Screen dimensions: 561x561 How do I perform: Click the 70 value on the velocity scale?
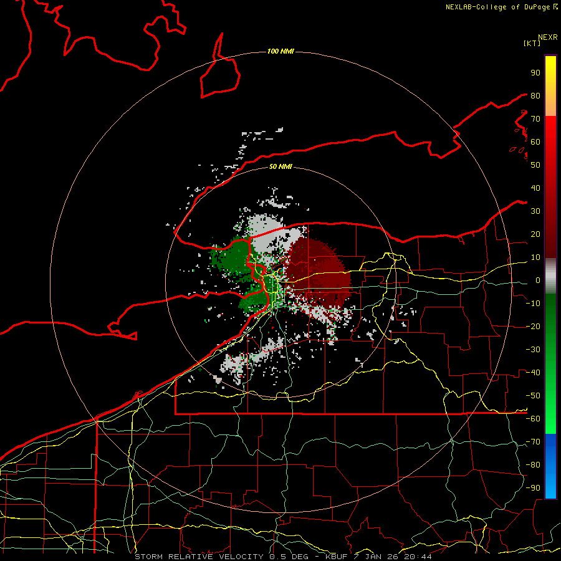[535, 119]
